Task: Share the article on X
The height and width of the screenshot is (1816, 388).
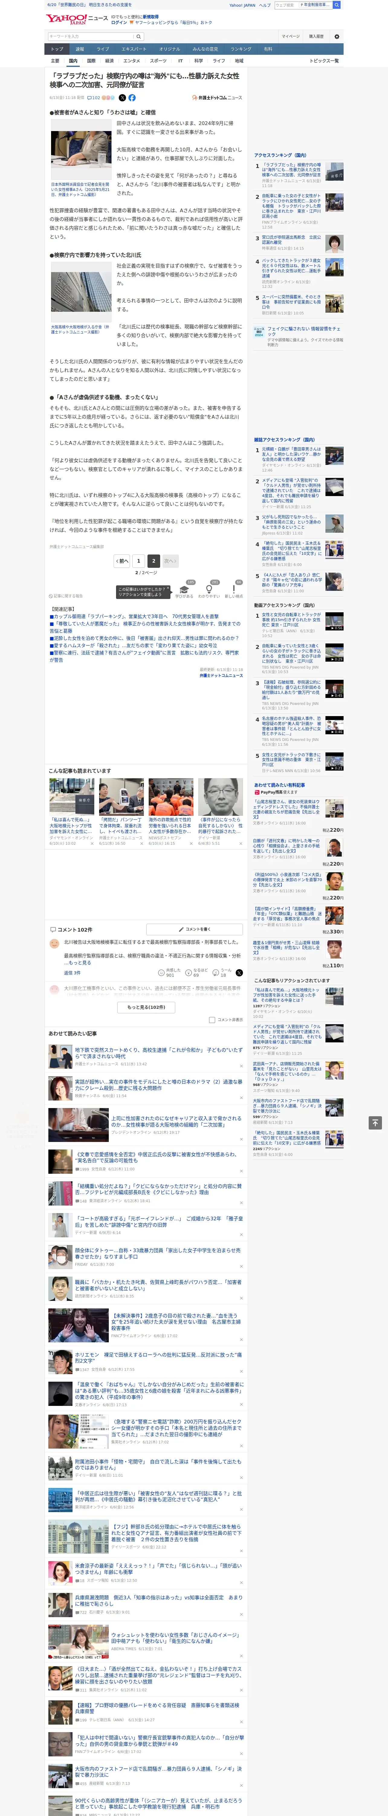Action: 122,98
